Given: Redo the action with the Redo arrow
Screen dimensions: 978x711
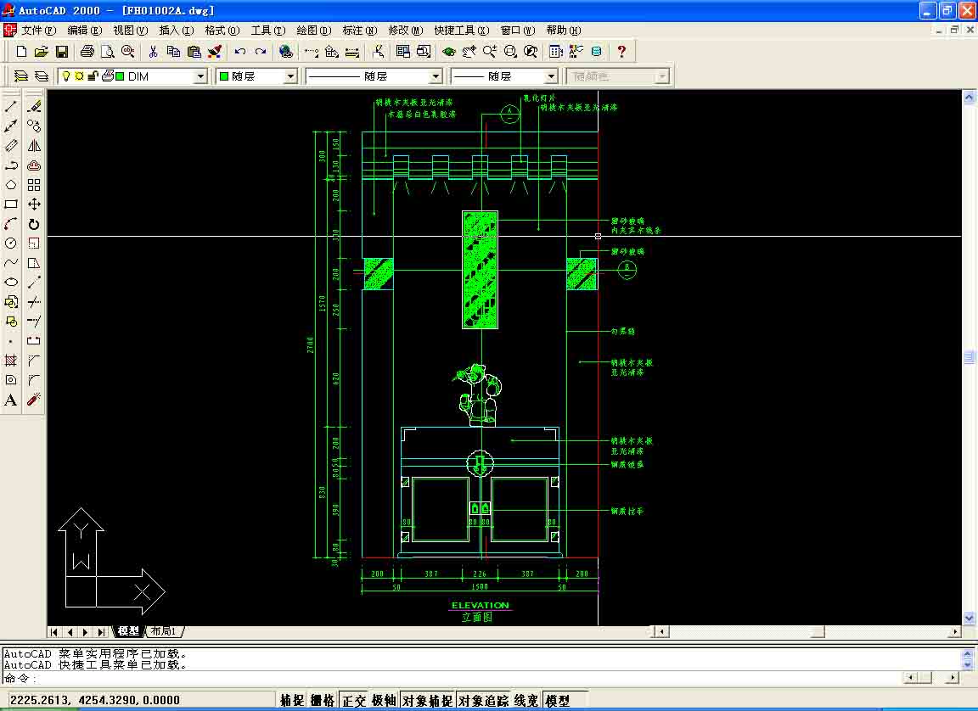Looking at the screenshot, I should [261, 52].
